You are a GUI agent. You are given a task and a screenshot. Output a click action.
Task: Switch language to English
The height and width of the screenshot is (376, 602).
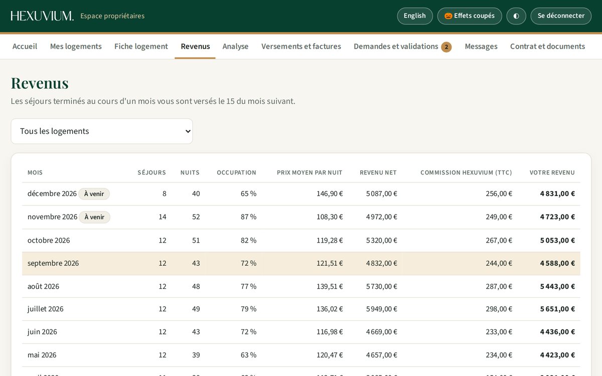click(415, 16)
